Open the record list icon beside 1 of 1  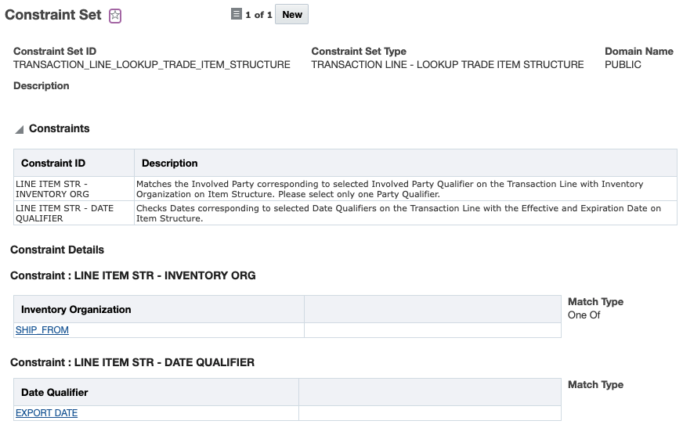(x=237, y=14)
